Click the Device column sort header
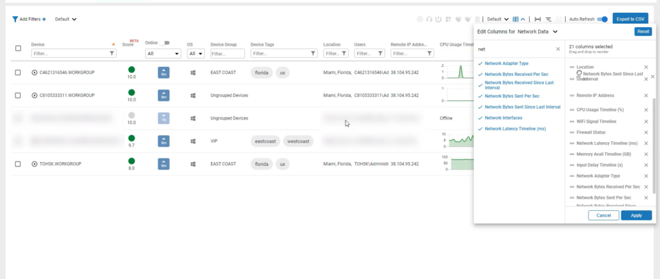Screen dimensions: 660x279 pos(38,44)
